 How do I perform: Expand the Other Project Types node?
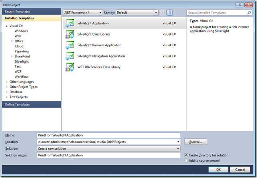[7, 87]
